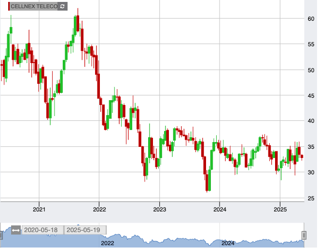Click the 2024 label in the navigator
Image resolution: width=318 pixels, height=249 pixels.
tap(228, 244)
